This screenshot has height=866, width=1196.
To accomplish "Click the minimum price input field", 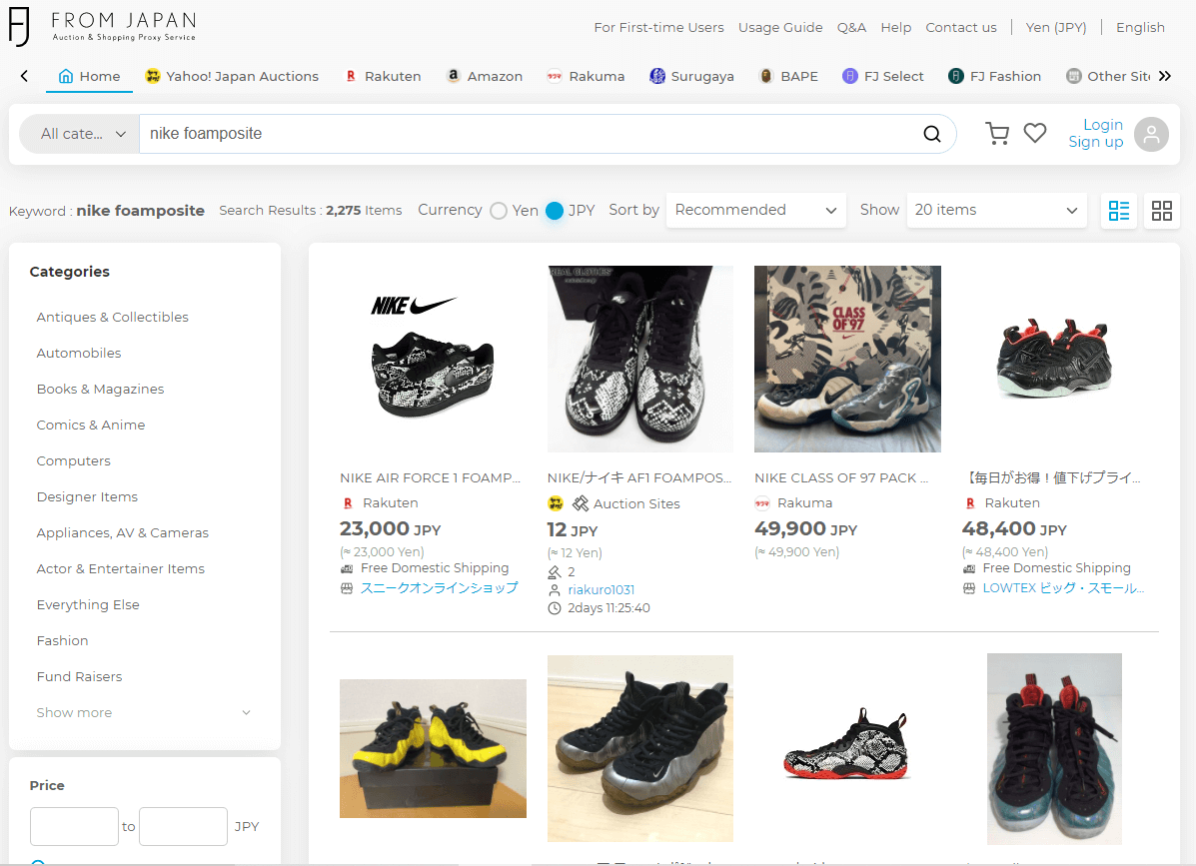I will click(74, 826).
